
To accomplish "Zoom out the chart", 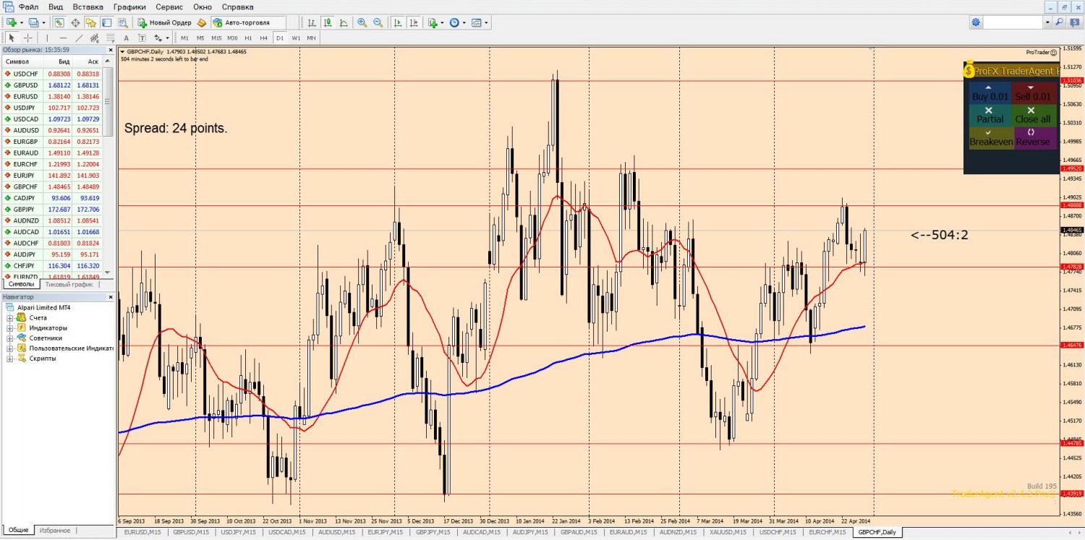I will (x=378, y=22).
